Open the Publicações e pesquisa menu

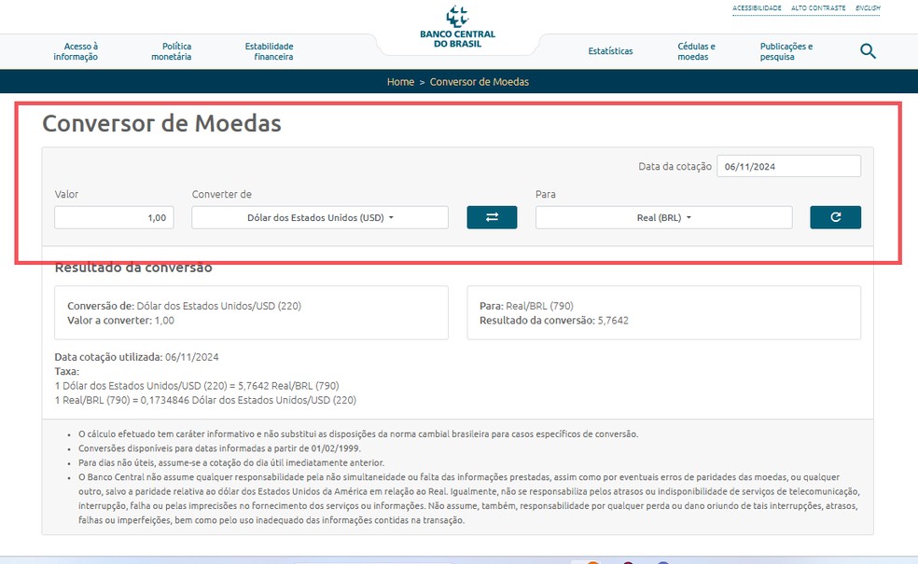point(786,51)
